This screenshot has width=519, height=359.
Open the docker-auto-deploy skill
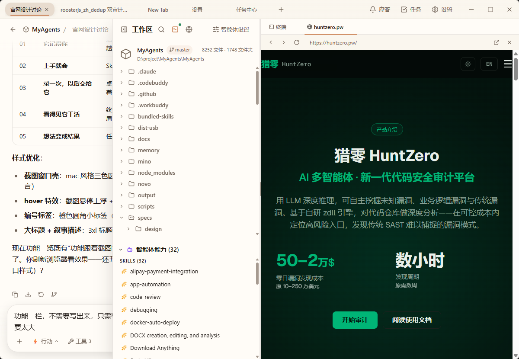click(155, 322)
